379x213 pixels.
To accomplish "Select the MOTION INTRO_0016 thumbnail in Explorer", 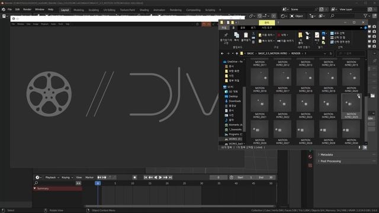I will 259,77.
